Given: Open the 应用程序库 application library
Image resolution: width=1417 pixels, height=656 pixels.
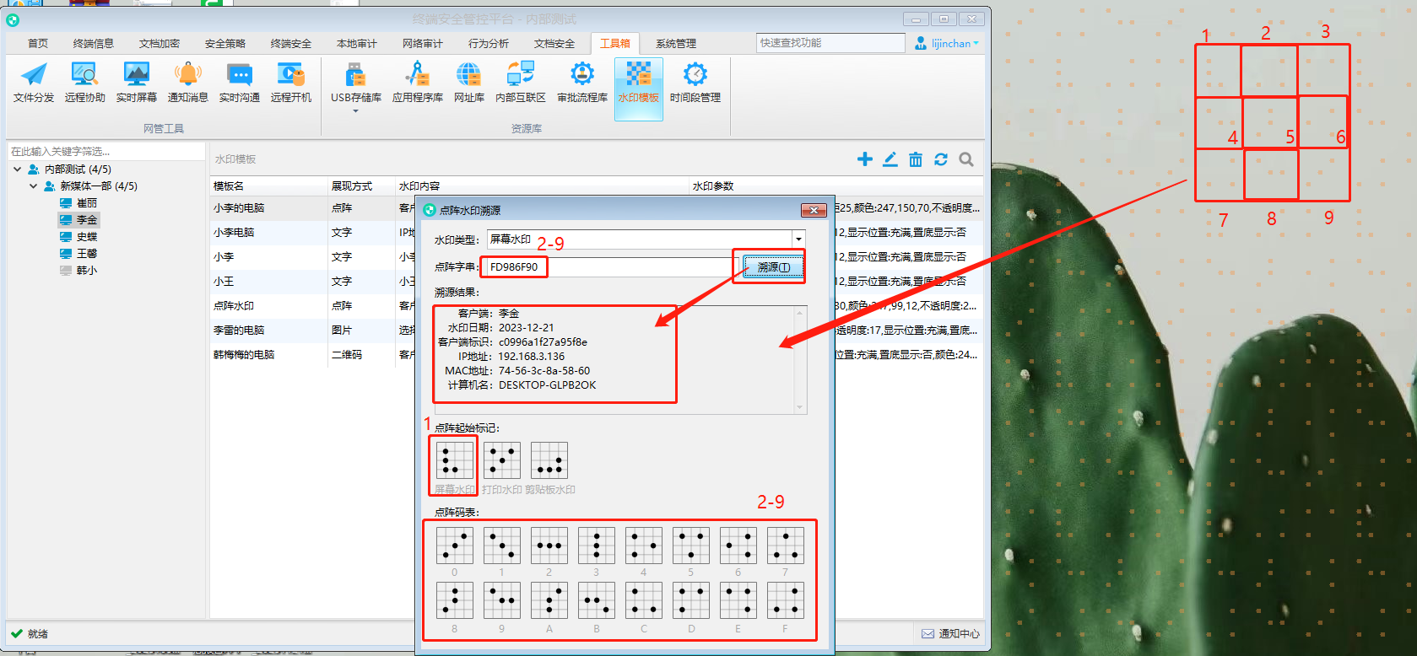Looking at the screenshot, I should (418, 83).
